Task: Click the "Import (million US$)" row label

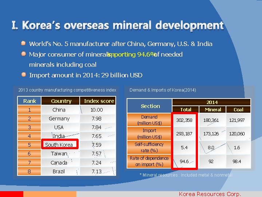Action: click(150, 134)
